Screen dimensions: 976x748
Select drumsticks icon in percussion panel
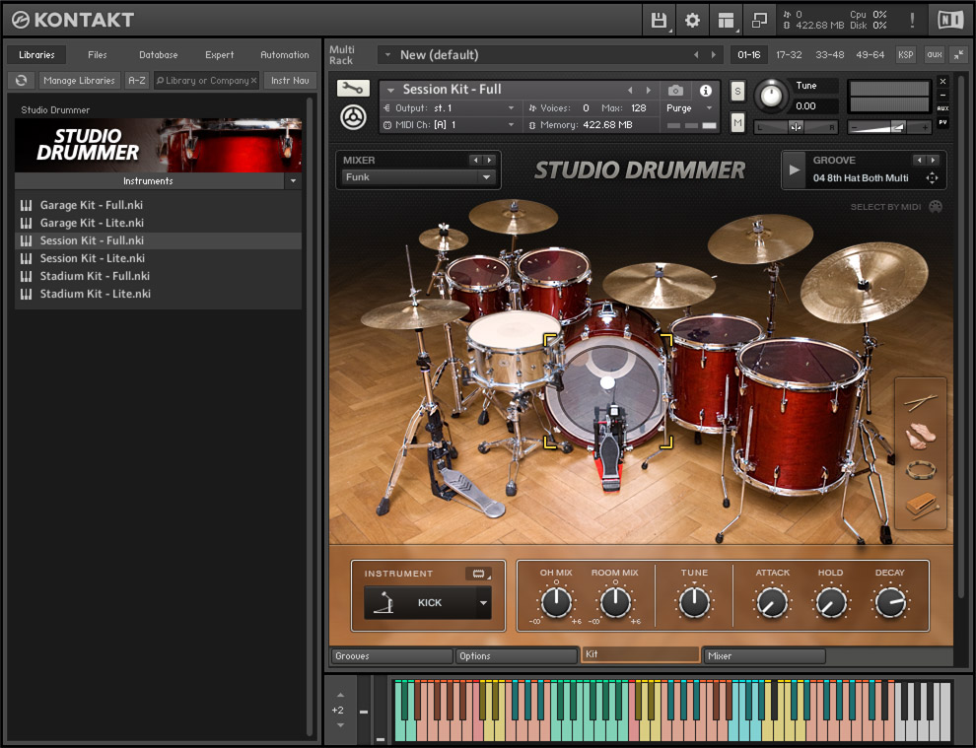921,401
